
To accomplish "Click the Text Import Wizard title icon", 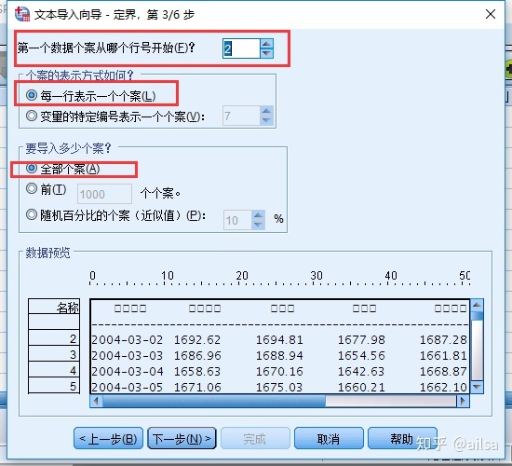I will point(22,14).
